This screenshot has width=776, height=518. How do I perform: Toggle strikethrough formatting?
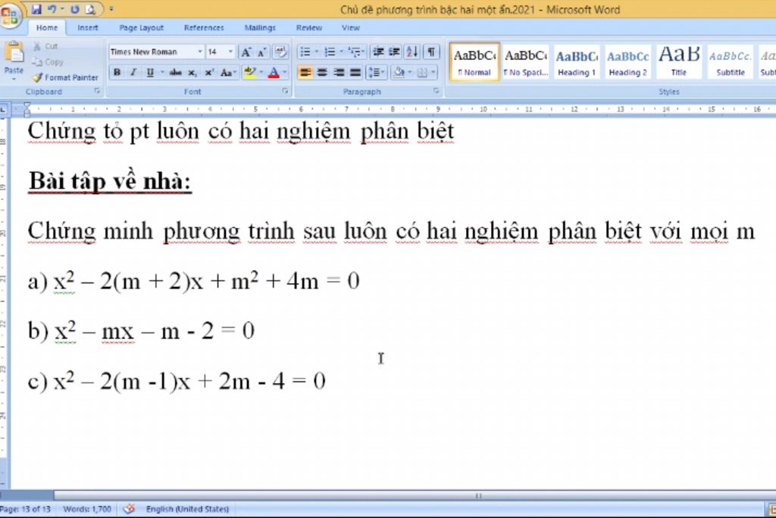(176, 73)
